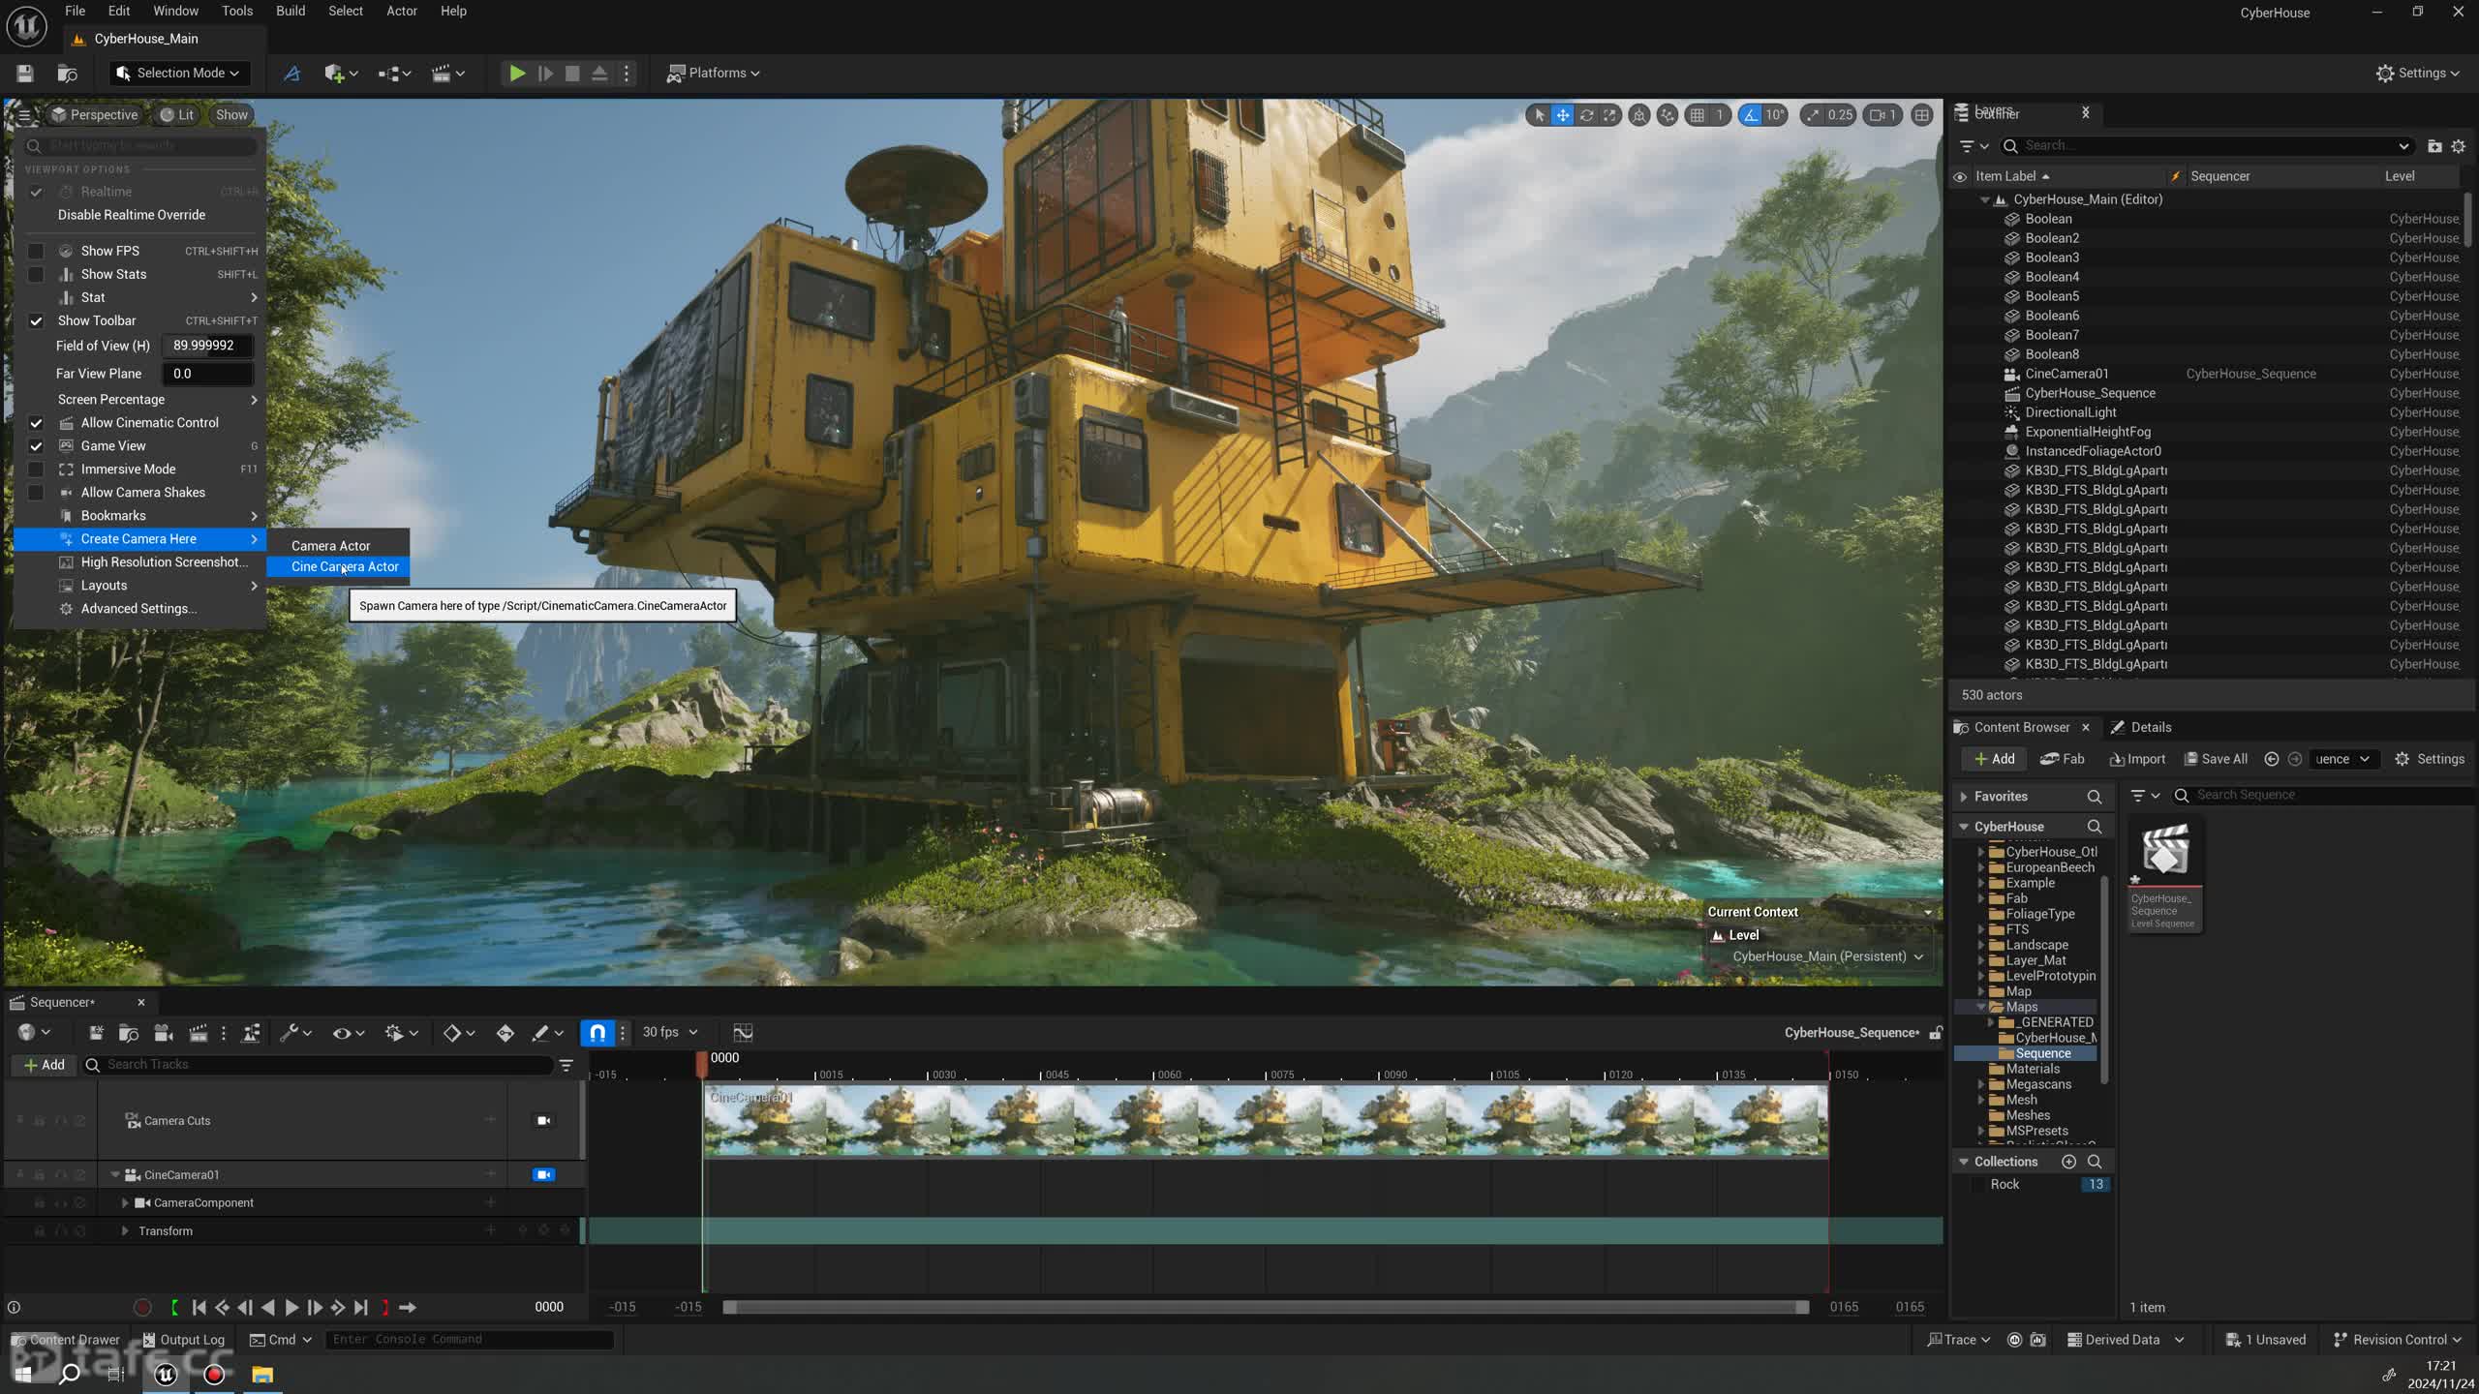Click the sequencer create camera icon
The height and width of the screenshot is (1394, 2479).
[164, 1033]
